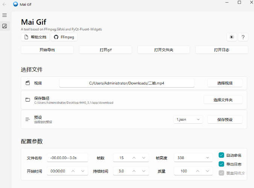
Task: Click the question mark help icon
Action: click(243, 37)
